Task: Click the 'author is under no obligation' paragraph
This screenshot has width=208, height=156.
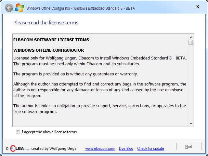Action: tap(99, 109)
